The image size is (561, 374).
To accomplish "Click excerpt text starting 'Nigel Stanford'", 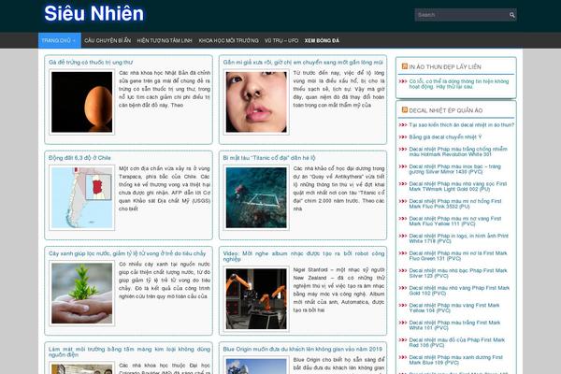I will [x=338, y=290].
